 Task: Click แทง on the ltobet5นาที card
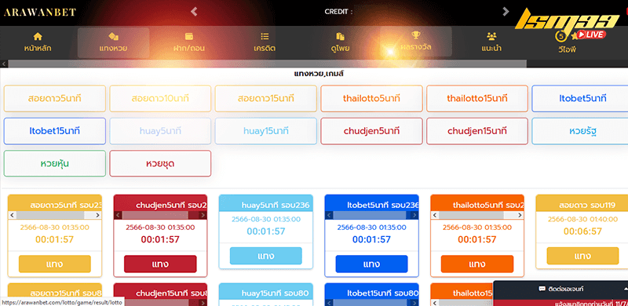[x=371, y=264]
